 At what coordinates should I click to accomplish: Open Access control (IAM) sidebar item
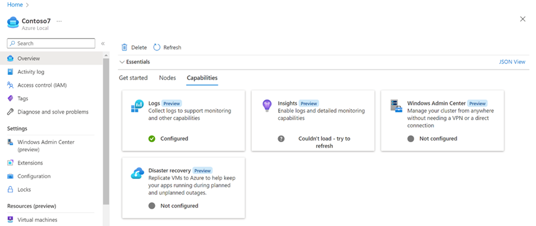pos(42,86)
